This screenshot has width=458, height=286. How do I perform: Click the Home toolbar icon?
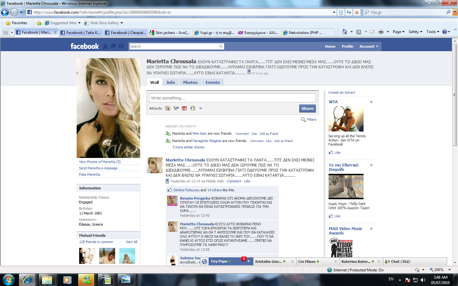tap(344, 32)
